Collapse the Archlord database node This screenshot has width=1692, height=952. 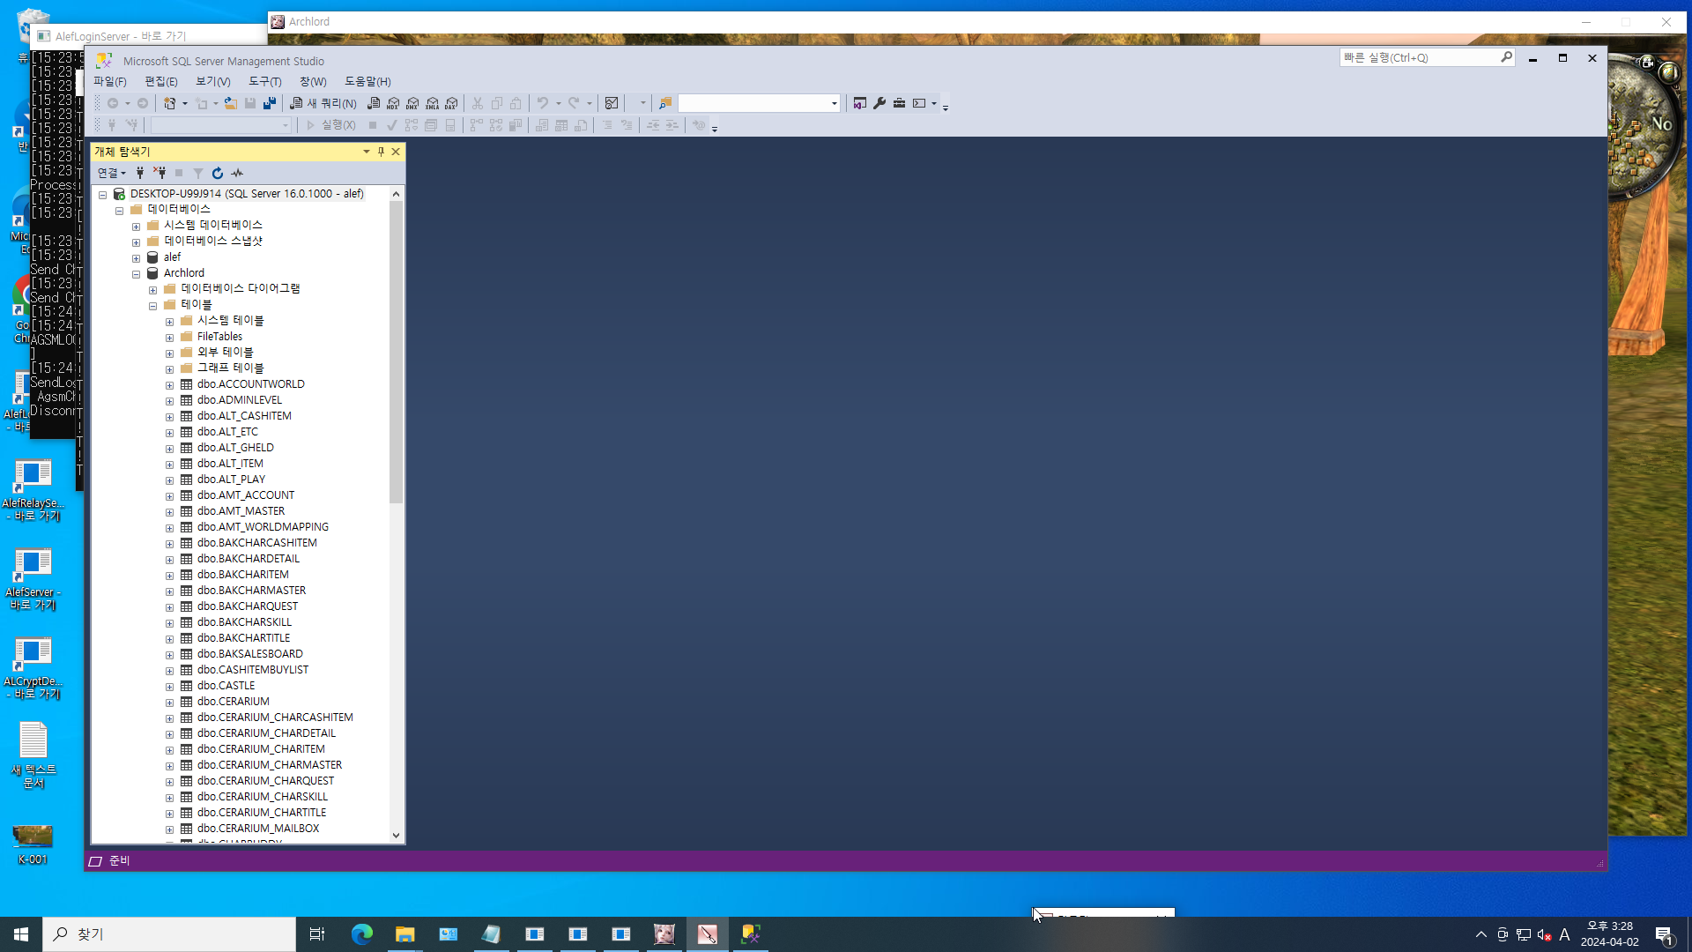point(137,274)
